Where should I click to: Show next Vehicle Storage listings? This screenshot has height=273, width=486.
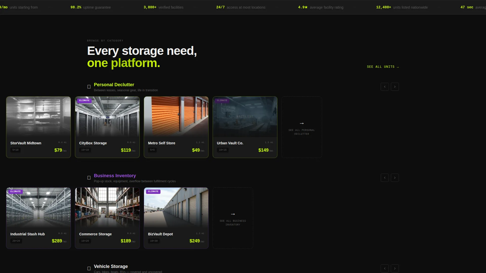[x=395, y=268]
